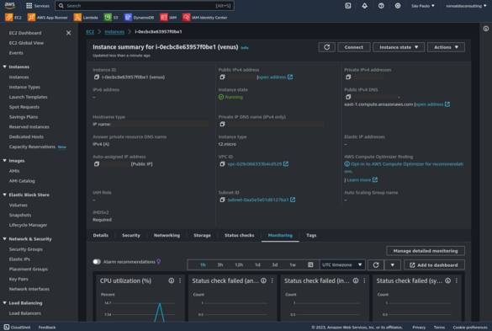Viewport: 492px width, 331px height.
Task: Switch to the Details tab
Action: (101, 235)
